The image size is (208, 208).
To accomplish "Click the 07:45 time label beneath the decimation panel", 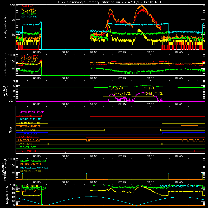I will [179, 182].
